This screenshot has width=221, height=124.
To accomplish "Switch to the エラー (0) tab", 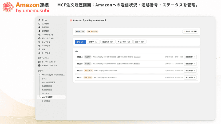I will pyautogui.click(x=140, y=42).
